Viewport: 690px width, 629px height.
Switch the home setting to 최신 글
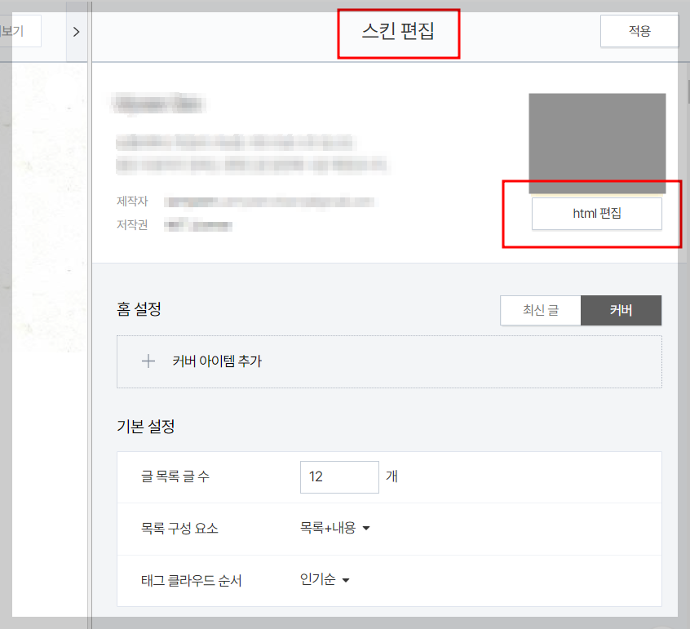pos(540,311)
